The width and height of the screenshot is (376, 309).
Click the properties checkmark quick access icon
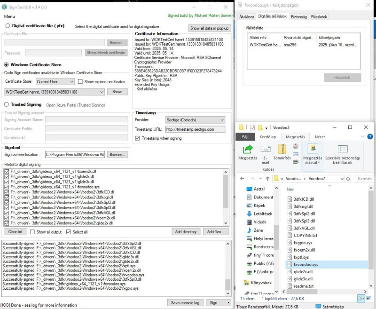pyautogui.click(x=252, y=127)
